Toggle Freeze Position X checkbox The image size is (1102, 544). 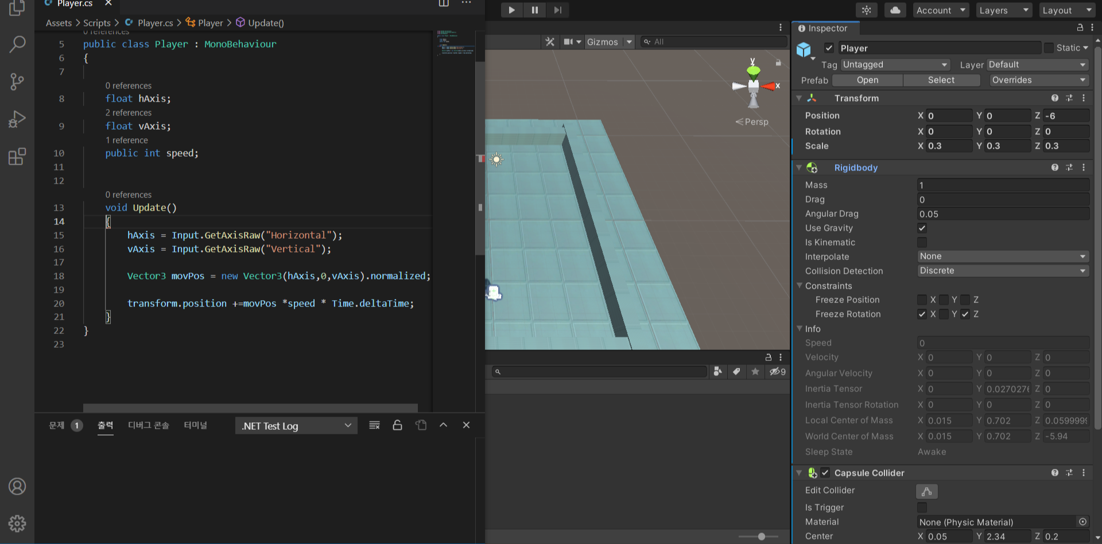tap(922, 300)
